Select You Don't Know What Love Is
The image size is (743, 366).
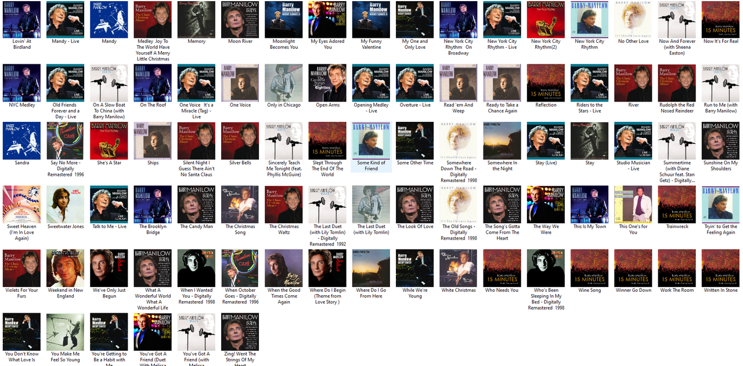click(22, 332)
